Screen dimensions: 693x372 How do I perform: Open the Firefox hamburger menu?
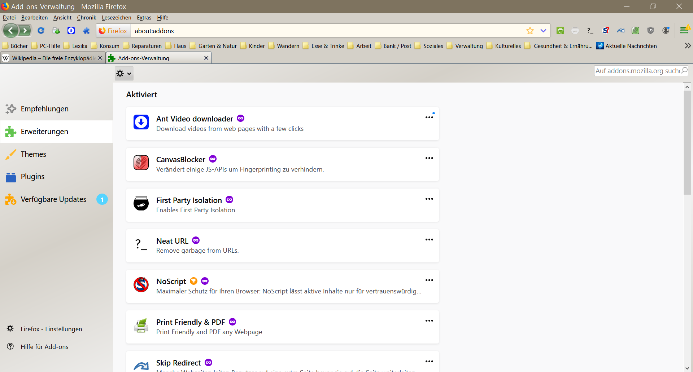click(x=684, y=31)
